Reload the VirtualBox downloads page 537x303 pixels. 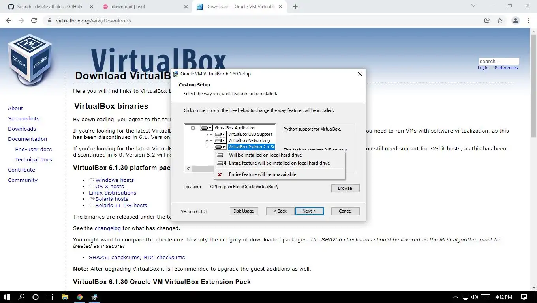click(34, 21)
